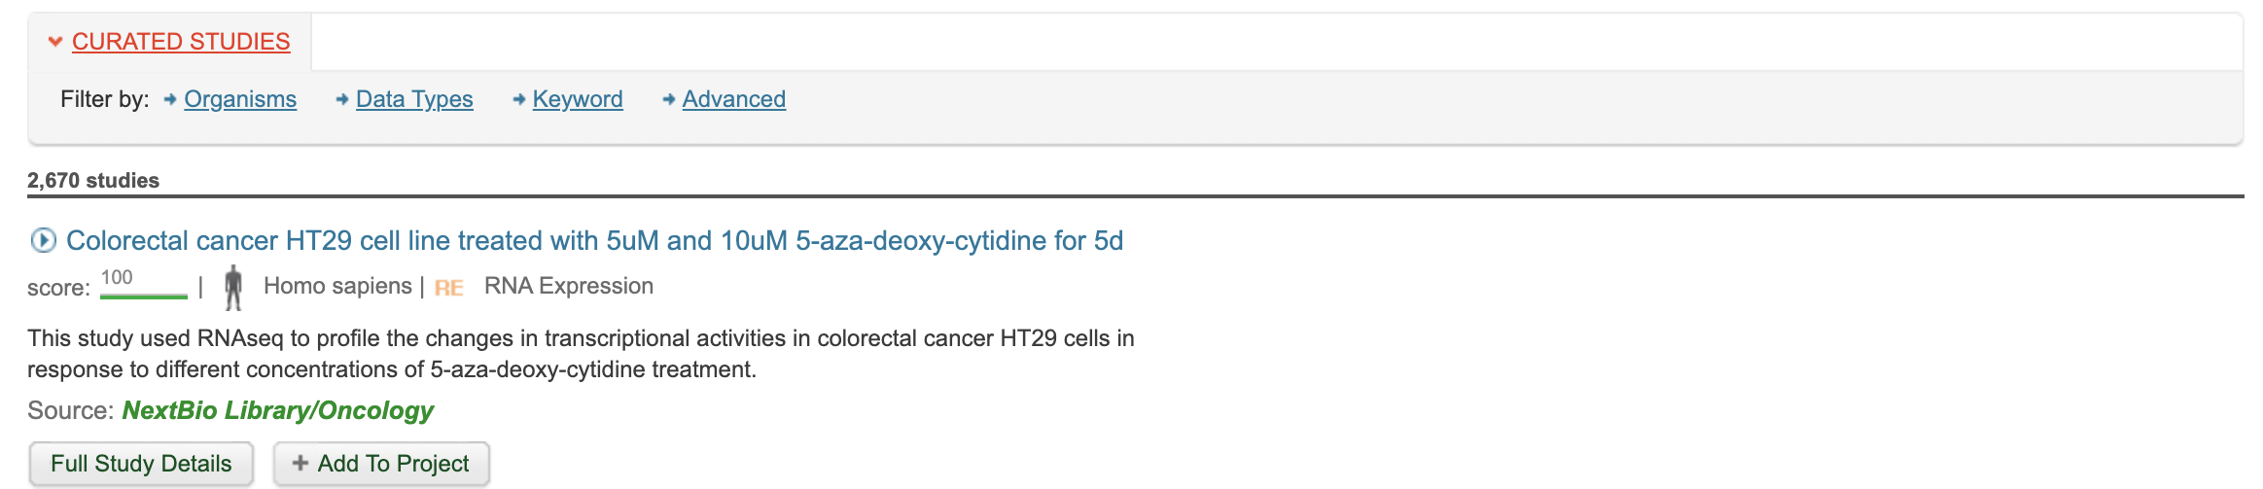The width and height of the screenshot is (2263, 489).
Task: Open the Colorectal cancer HT29 study title
Action: [594, 240]
